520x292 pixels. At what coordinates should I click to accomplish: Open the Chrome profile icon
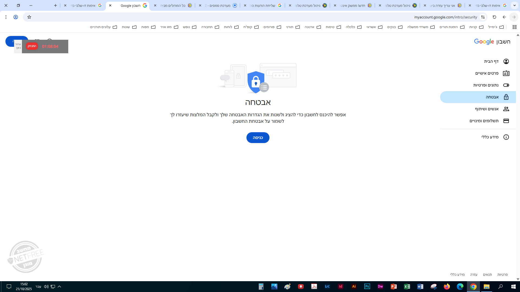point(16,17)
